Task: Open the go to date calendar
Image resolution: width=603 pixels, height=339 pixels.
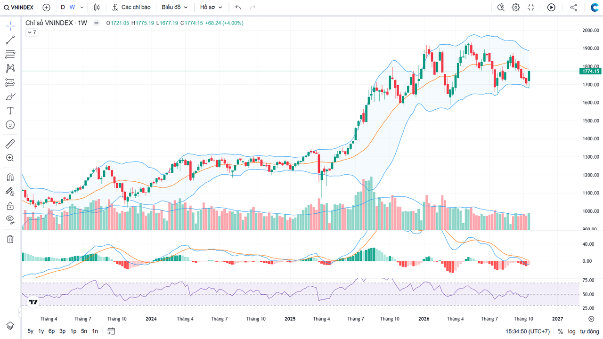Action: [x=112, y=331]
